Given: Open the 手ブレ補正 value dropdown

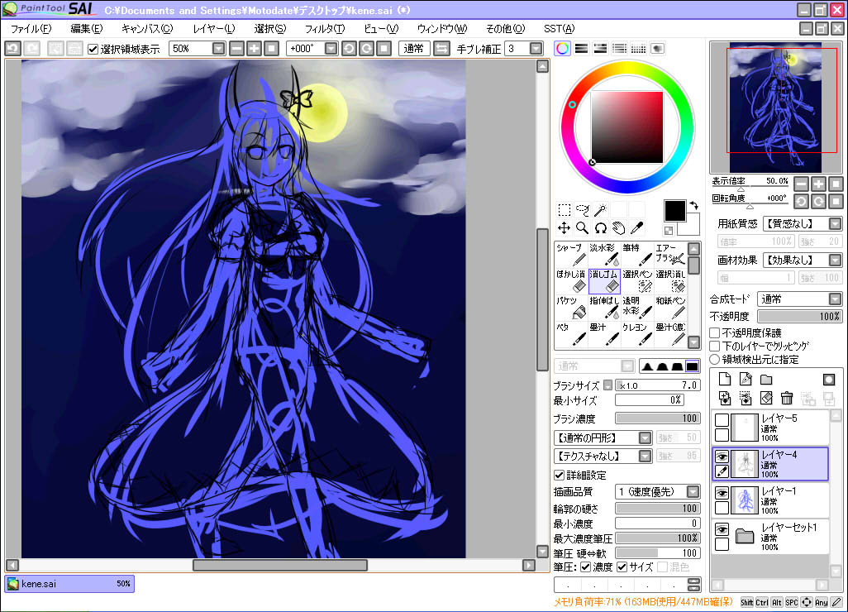Looking at the screenshot, I should click(536, 49).
